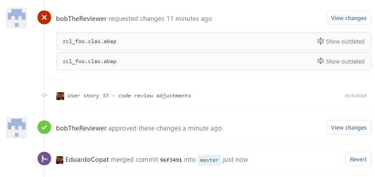Screen dimensions: 375x177
Task: Click the committer avatar next to User story 37
Action: pos(60,96)
